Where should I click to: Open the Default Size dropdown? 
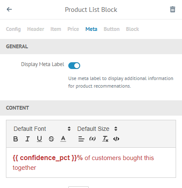coord(97,129)
